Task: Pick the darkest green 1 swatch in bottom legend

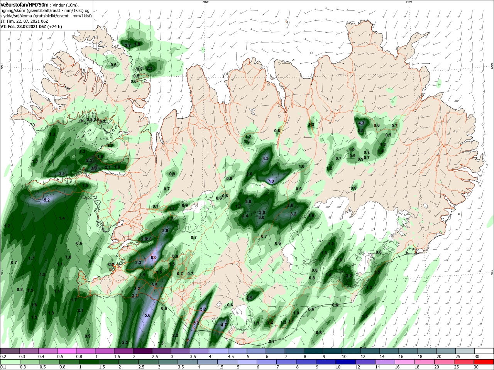Action: point(90,362)
